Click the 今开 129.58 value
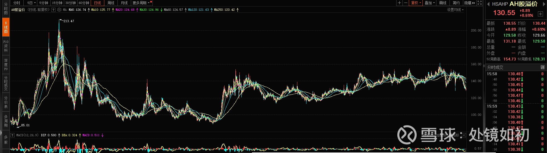The width and height of the screenshot is (547, 153). tap(509, 35)
